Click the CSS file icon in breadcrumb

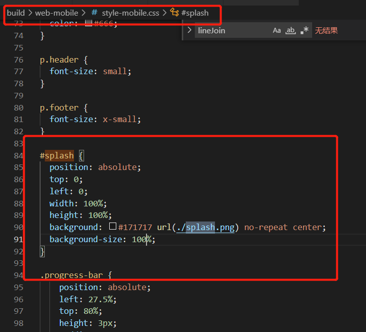pyautogui.click(x=94, y=13)
